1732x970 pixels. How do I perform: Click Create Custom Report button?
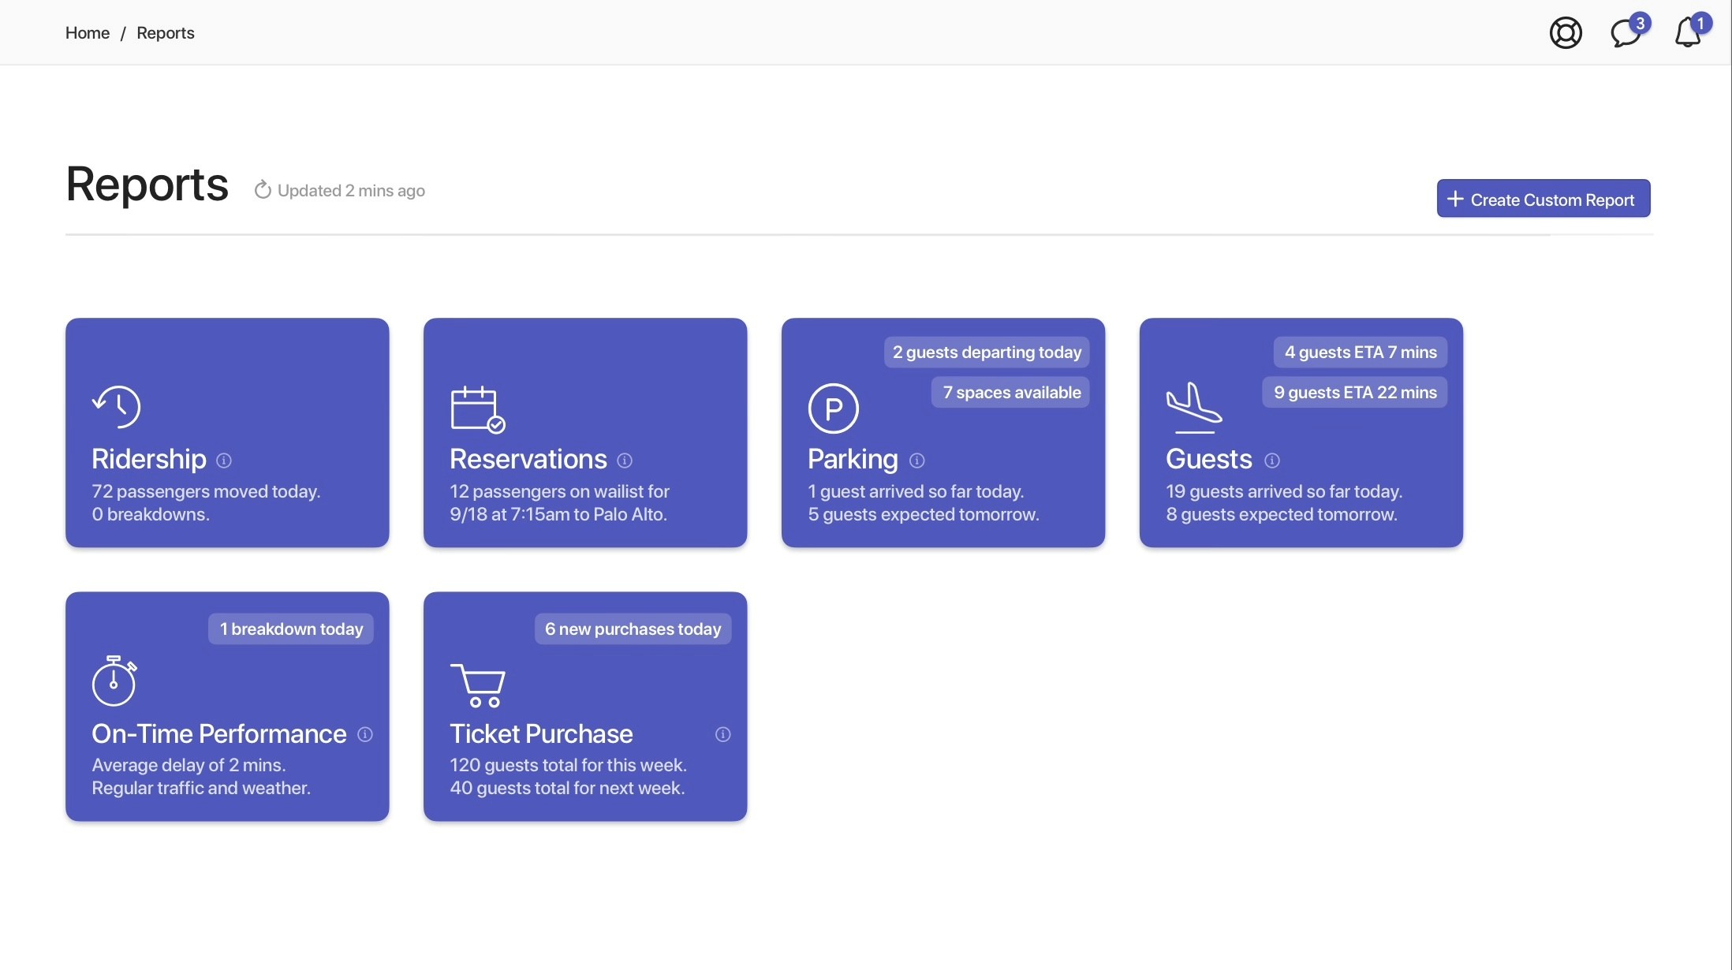point(1543,199)
